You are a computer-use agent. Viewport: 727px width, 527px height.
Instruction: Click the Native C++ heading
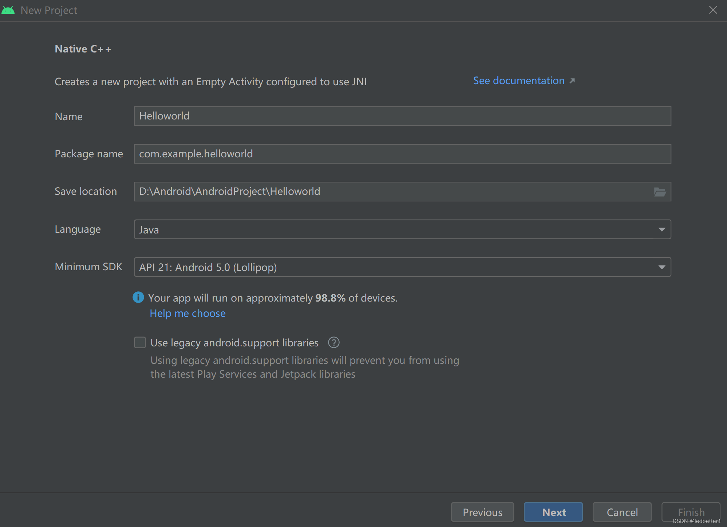pos(83,49)
